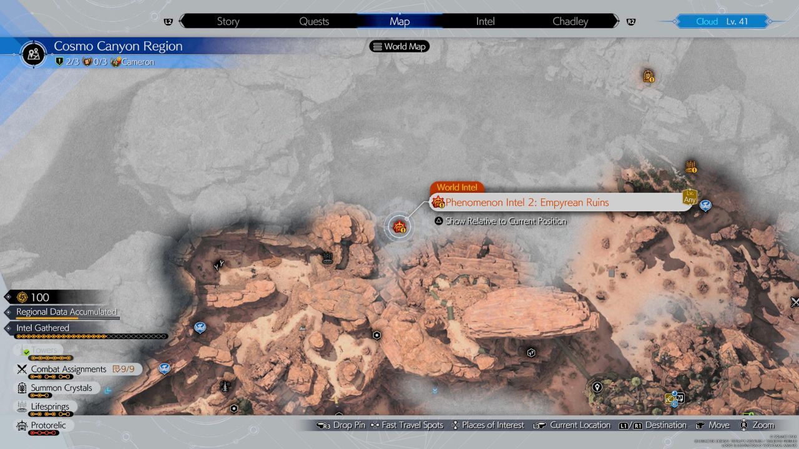Viewport: 799px width, 449px height.
Task: Click the party current-location marker cluster
Action: coord(674,398)
